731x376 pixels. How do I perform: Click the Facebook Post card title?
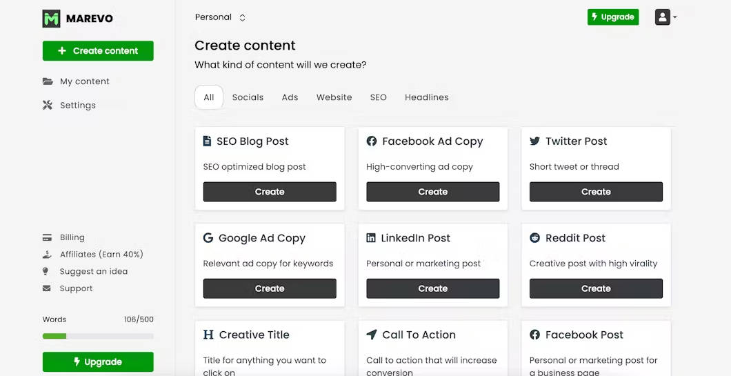coord(583,335)
